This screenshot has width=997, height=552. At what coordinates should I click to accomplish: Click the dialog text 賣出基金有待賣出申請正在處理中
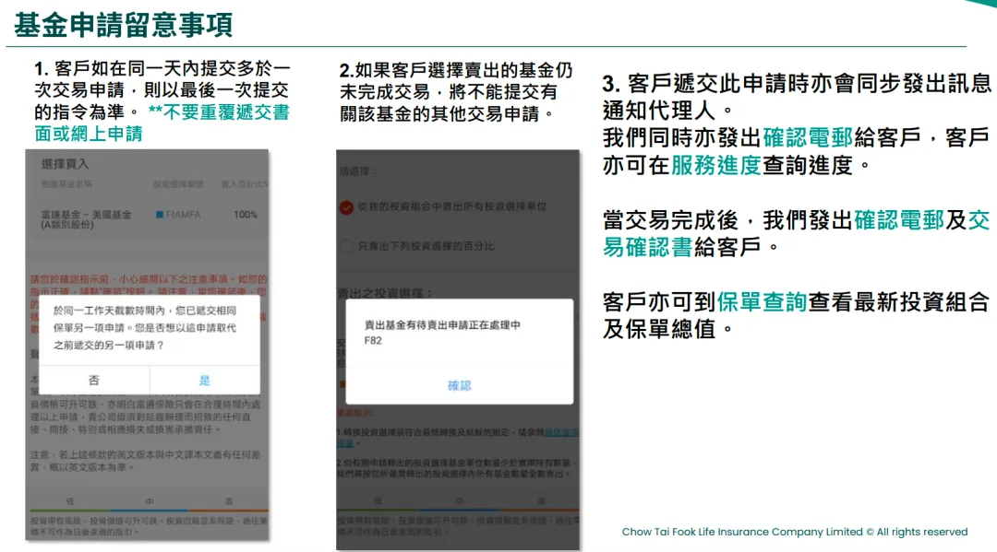(x=442, y=325)
